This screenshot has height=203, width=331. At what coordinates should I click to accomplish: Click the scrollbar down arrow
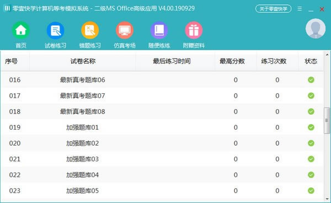(x=327, y=199)
